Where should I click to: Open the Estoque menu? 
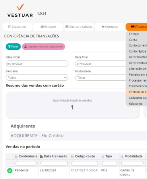coord(48,27)
